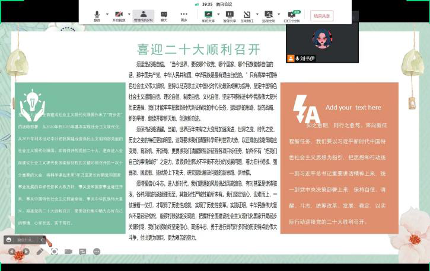Expand microphone options arrow

coord(106,14)
